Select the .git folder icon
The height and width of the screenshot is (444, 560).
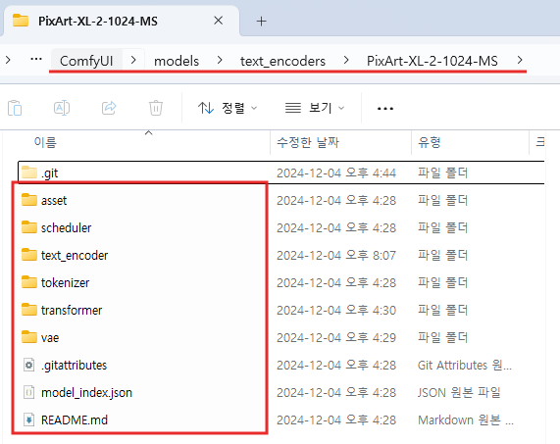[28, 173]
